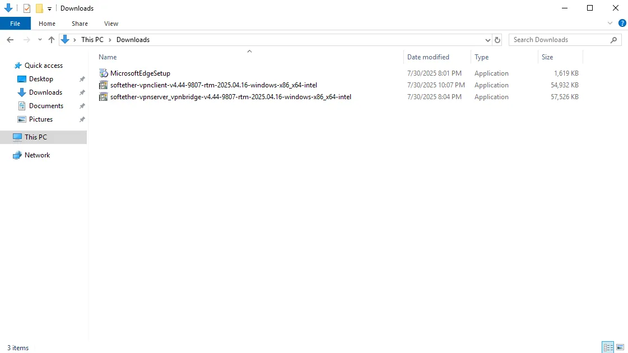Click the New Folder quick access icon
628x353 pixels.
point(39,8)
